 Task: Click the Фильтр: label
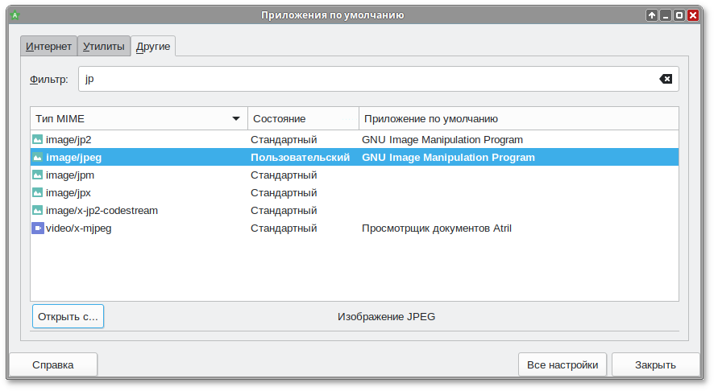(x=48, y=80)
